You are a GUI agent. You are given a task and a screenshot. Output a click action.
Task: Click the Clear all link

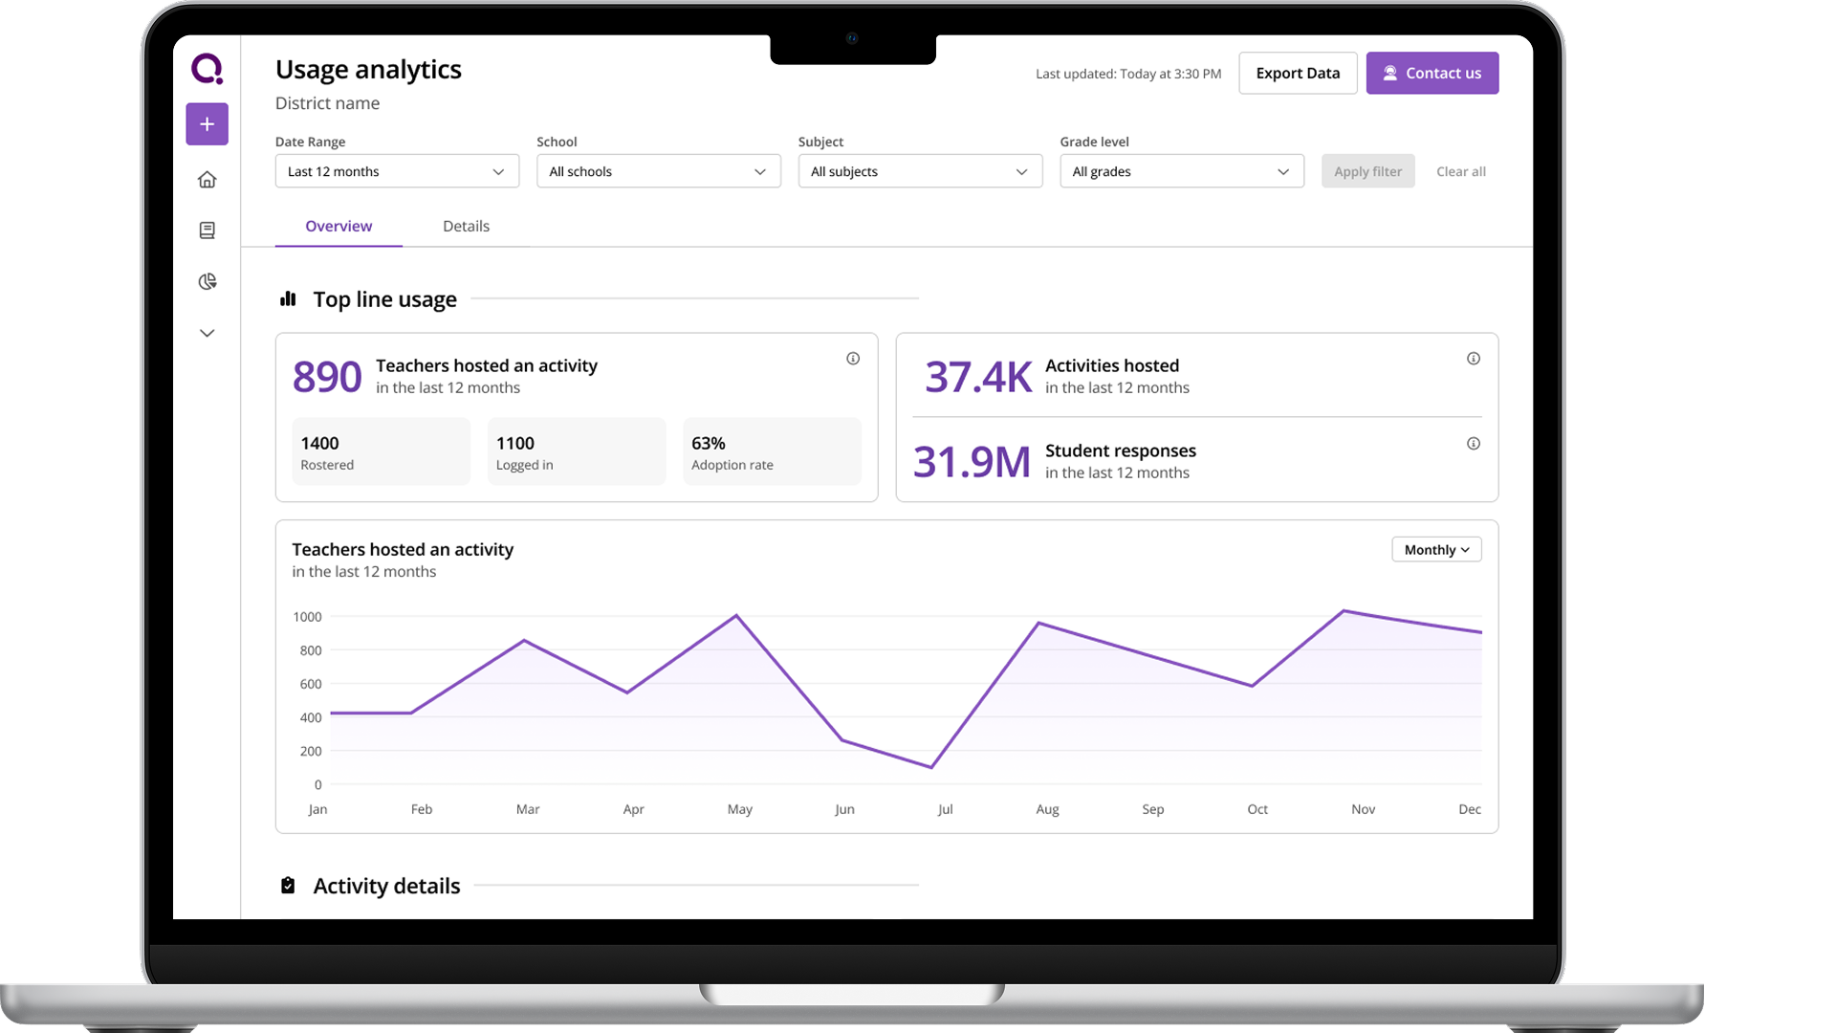[x=1460, y=171]
